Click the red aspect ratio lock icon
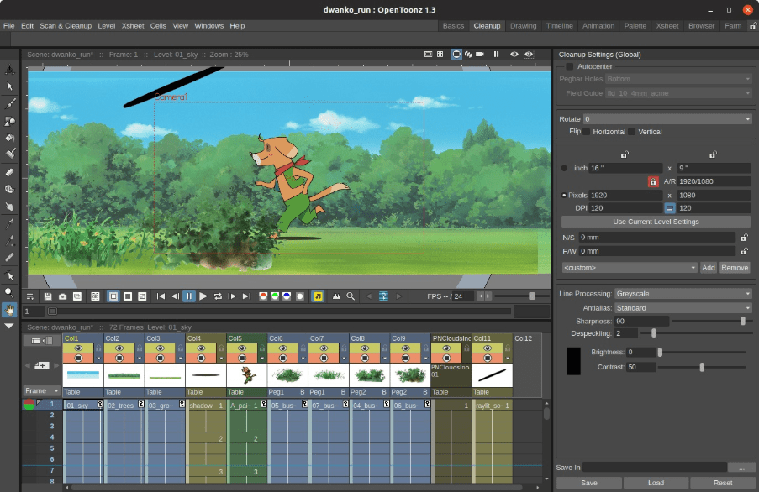This screenshot has height=492, width=759. pyautogui.click(x=652, y=181)
